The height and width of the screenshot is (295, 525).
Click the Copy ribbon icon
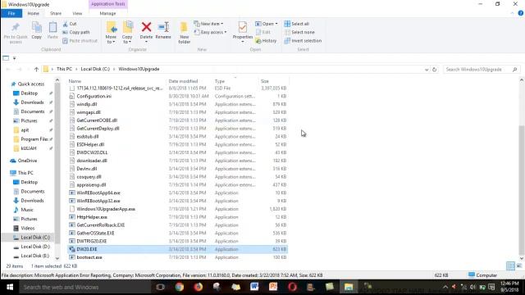tap(36, 30)
